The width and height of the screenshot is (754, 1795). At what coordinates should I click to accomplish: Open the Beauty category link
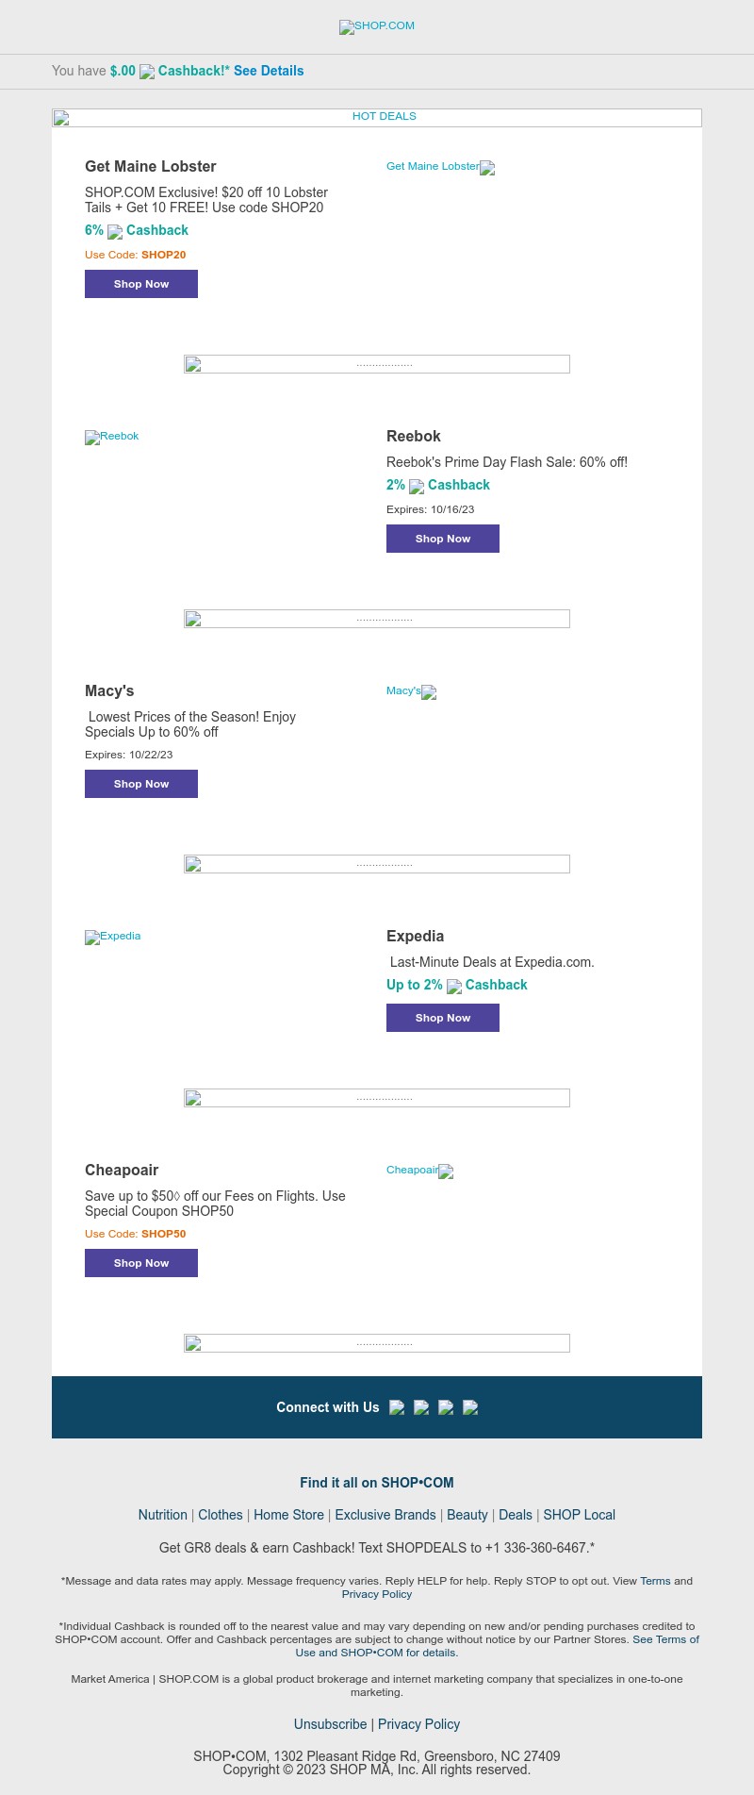pyautogui.click(x=467, y=1515)
